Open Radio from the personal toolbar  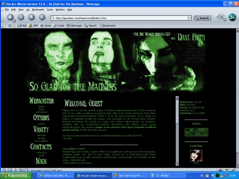click(59, 25)
